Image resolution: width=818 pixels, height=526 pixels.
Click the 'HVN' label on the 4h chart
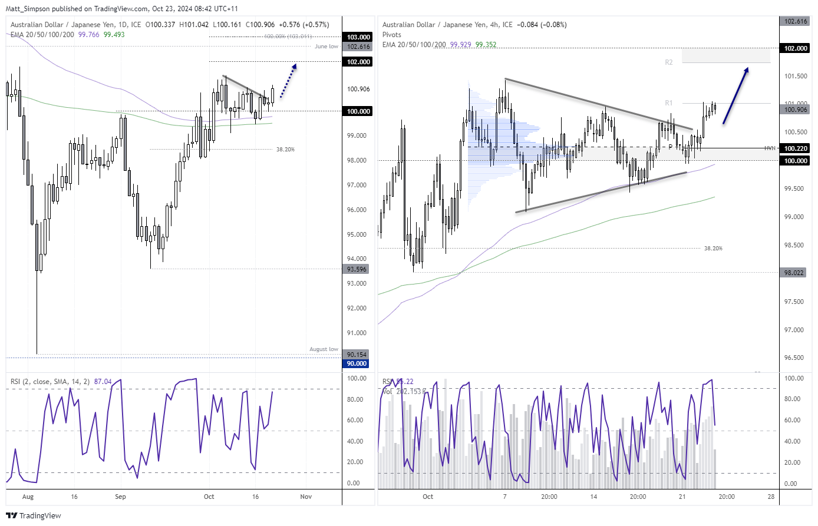point(770,148)
